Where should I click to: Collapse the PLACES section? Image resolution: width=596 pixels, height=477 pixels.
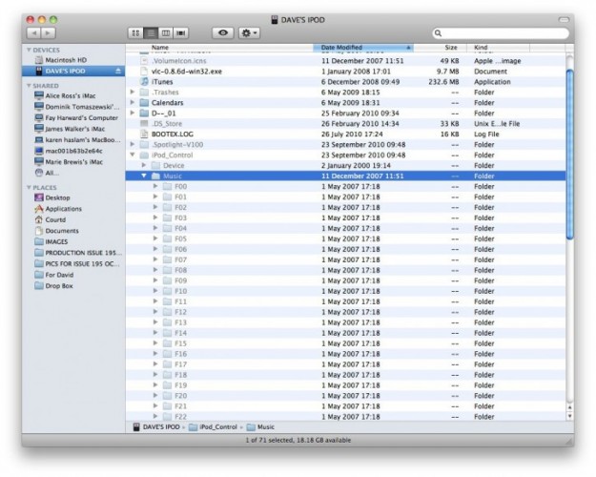tap(29, 188)
